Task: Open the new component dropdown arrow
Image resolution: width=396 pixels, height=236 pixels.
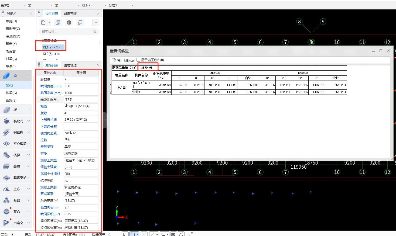Action: [49, 23]
